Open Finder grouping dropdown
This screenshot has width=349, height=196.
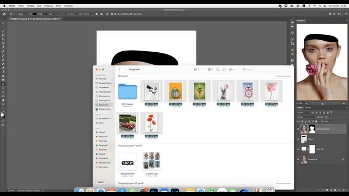(210, 69)
